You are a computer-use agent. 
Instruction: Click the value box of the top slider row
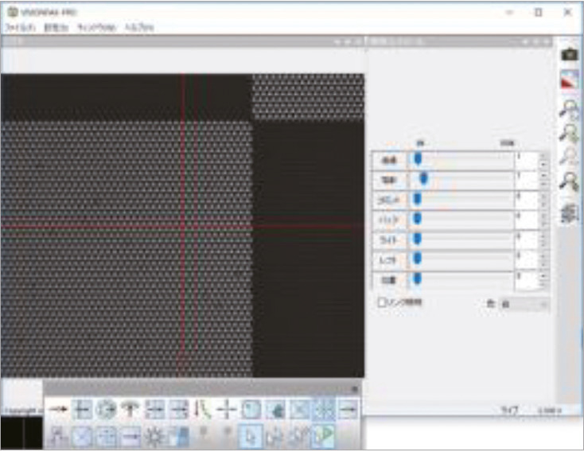(527, 161)
